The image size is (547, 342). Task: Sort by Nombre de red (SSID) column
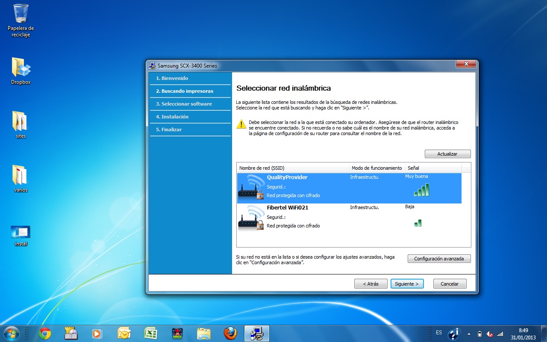(293, 168)
